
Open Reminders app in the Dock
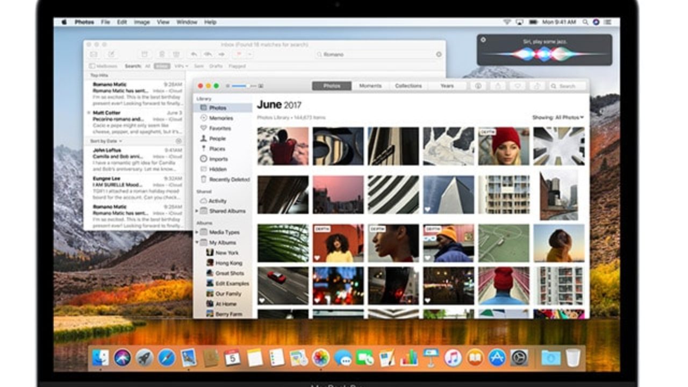point(276,357)
